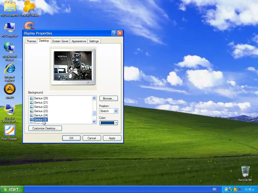Screen dimensions: 258x193
Task: Switch to the Desktop tab
Action: pyautogui.click(x=44, y=41)
